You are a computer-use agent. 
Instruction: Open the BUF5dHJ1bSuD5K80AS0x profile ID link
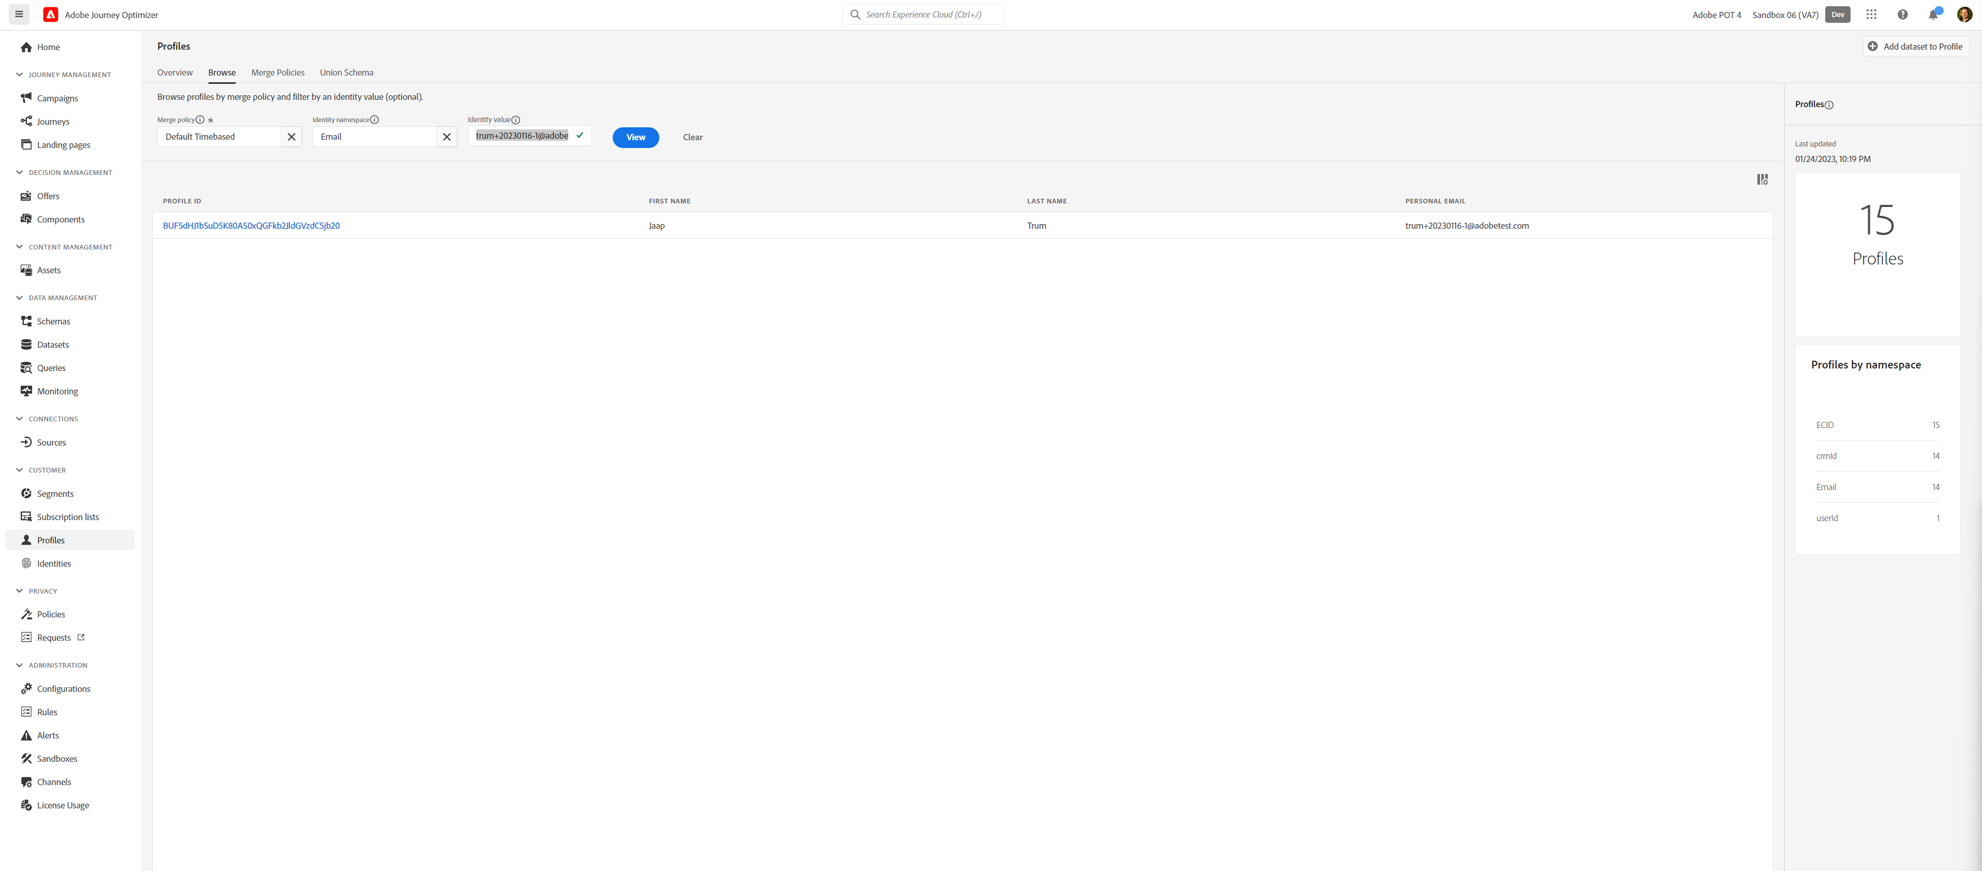click(251, 226)
